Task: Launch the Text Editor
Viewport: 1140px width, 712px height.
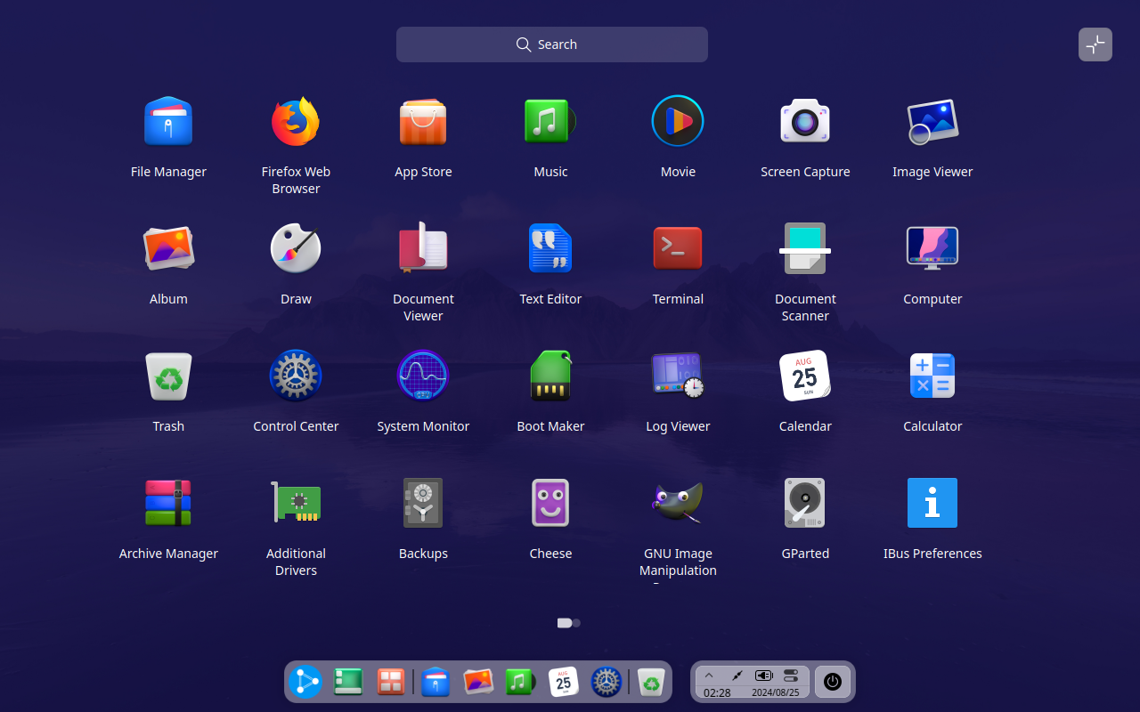Action: (550, 248)
